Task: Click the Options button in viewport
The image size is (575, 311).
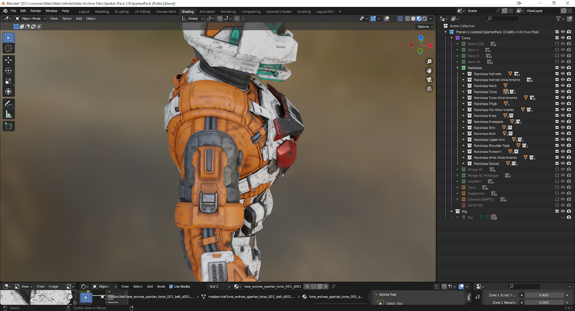Action: pos(425,27)
